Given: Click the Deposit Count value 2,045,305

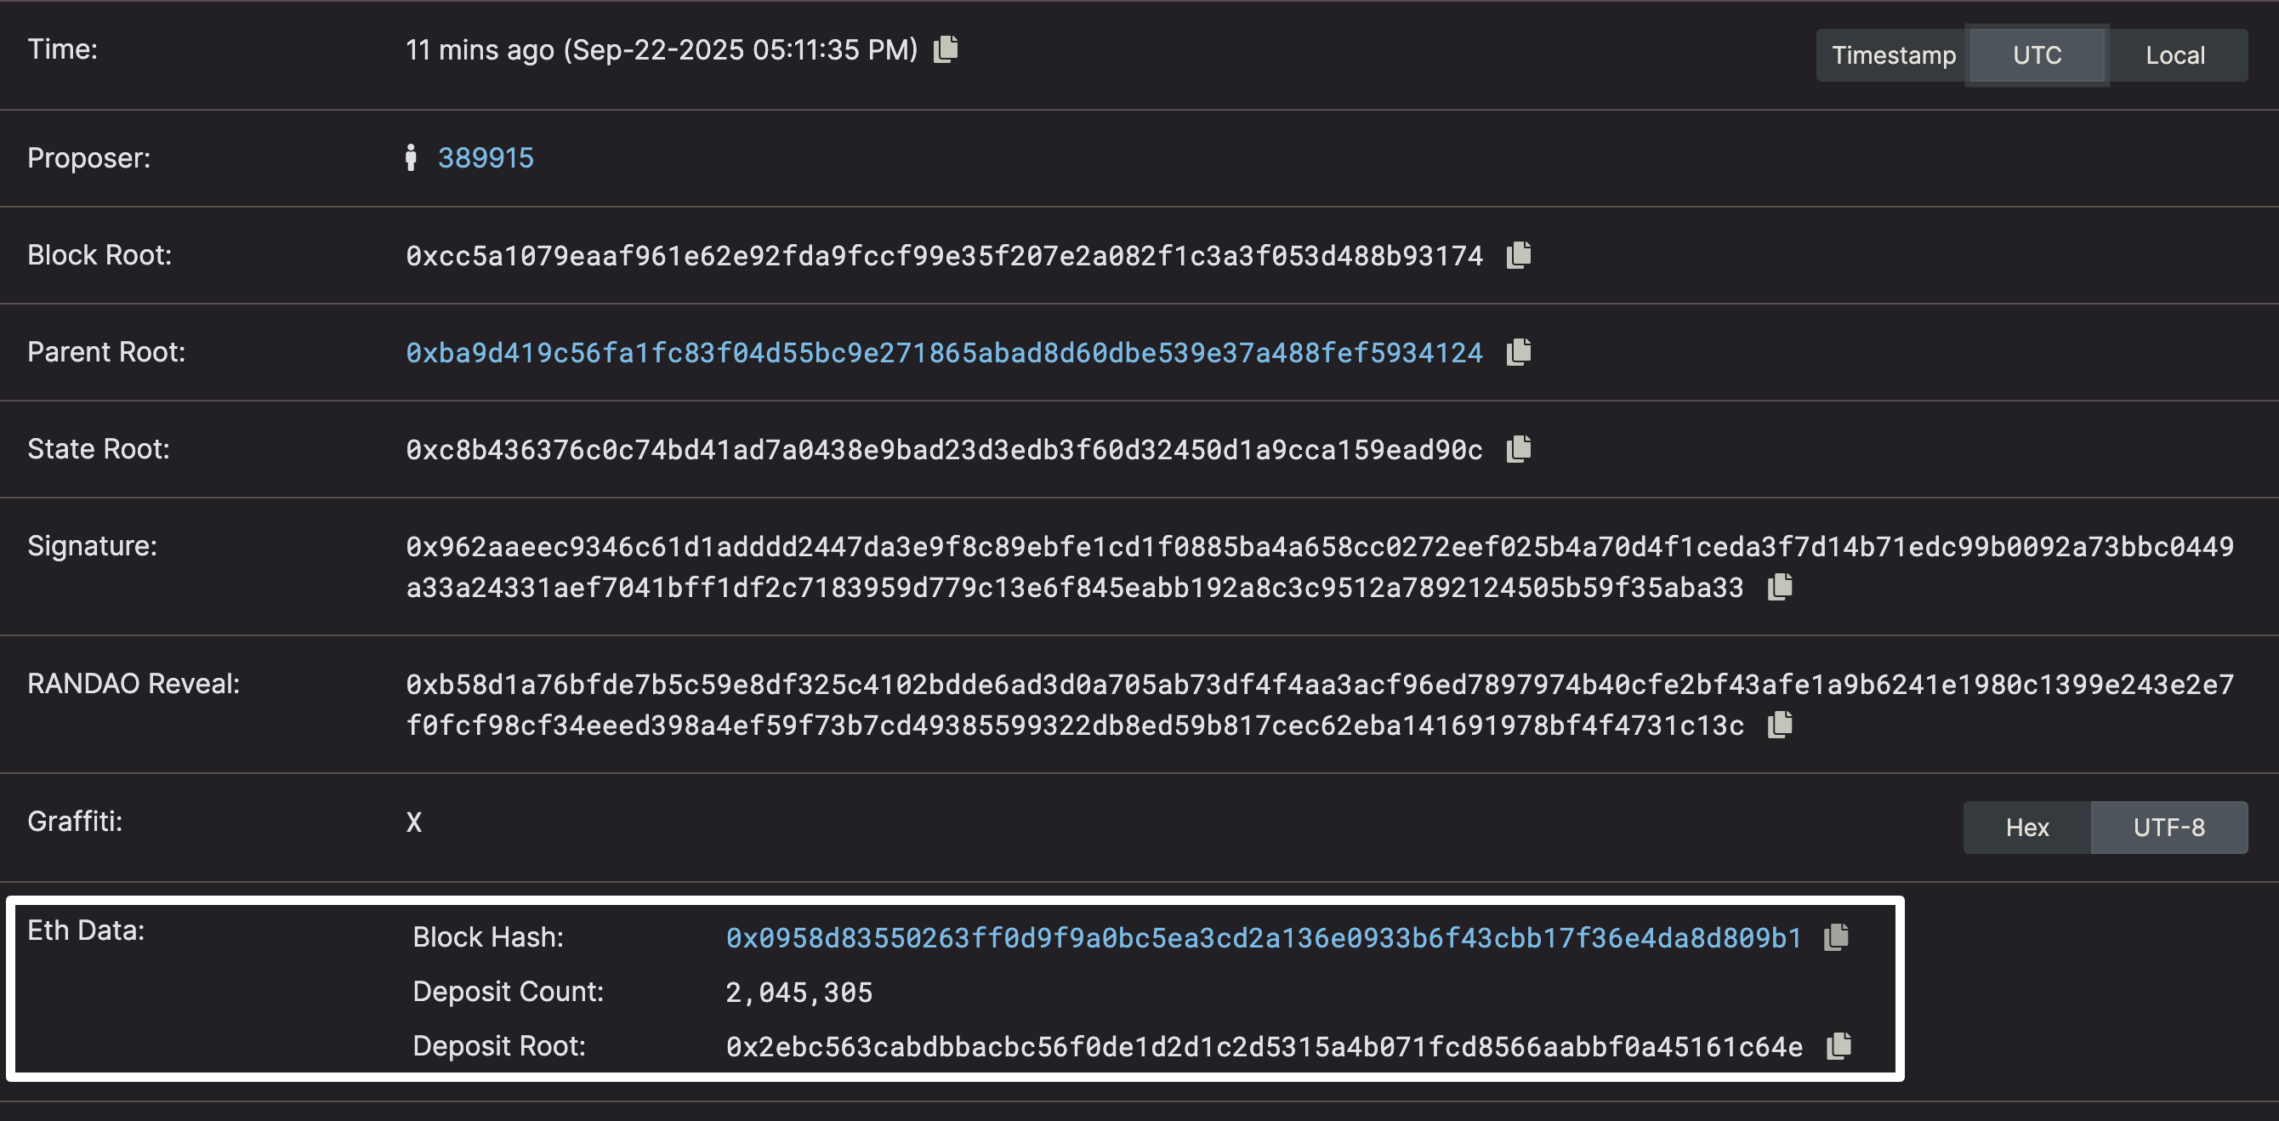Looking at the screenshot, I should tap(799, 993).
